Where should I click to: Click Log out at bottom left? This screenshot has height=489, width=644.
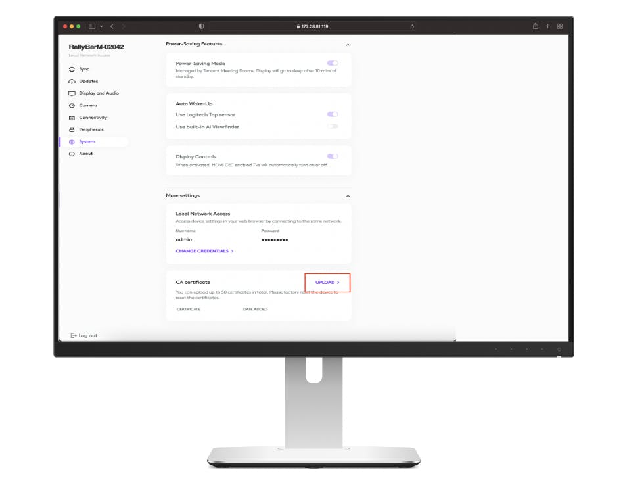pos(84,335)
